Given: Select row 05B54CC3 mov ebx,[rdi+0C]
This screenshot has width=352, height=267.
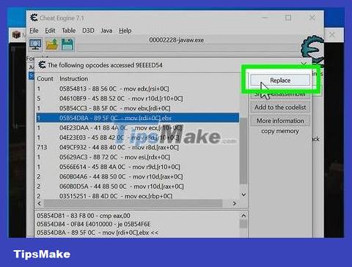Looking at the screenshot, I should 138,108.
